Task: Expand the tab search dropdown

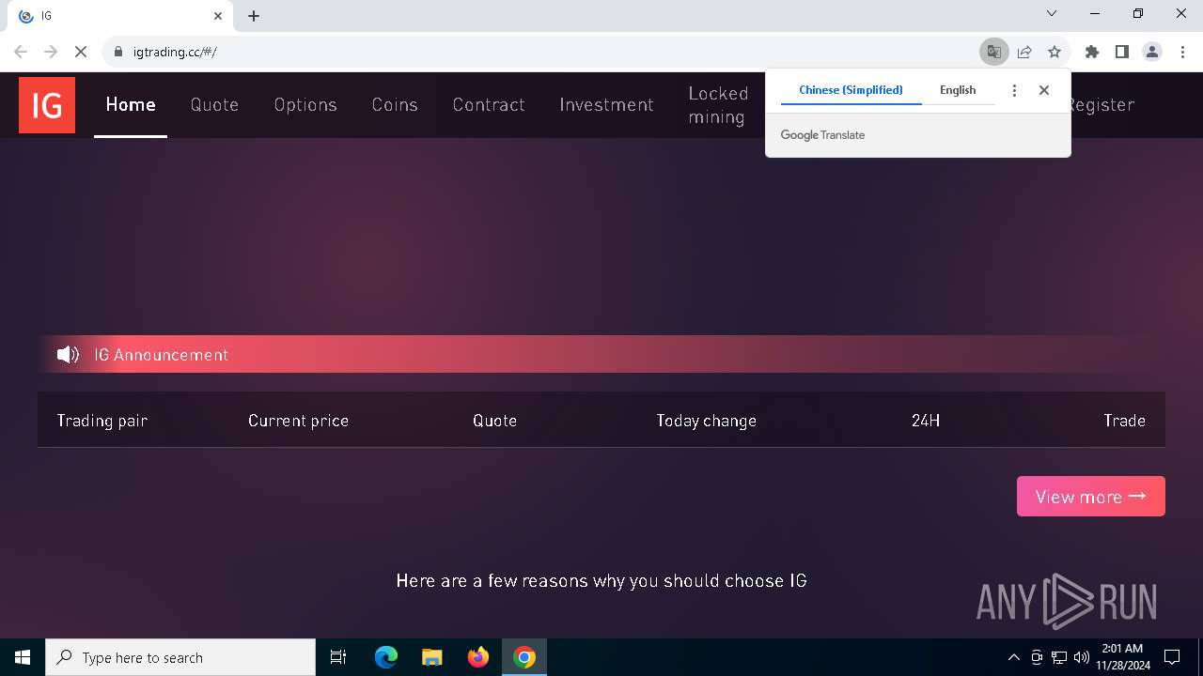Action: (1052, 14)
